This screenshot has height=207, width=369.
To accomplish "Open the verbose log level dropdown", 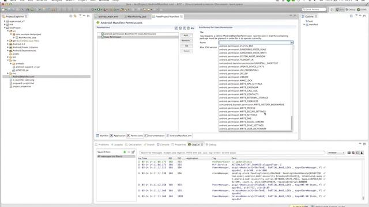I will point(336,153).
